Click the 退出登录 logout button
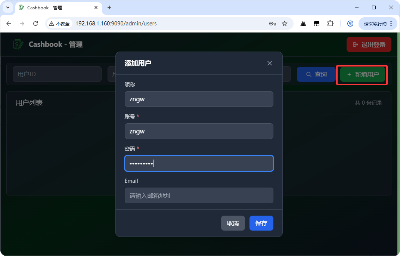The image size is (400, 256). coord(369,44)
